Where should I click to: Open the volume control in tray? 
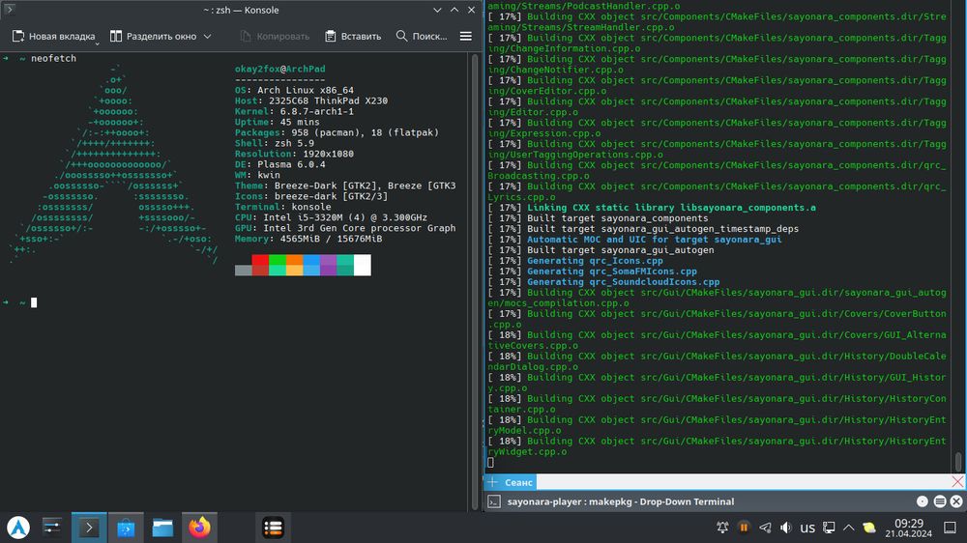pyautogui.click(x=786, y=528)
